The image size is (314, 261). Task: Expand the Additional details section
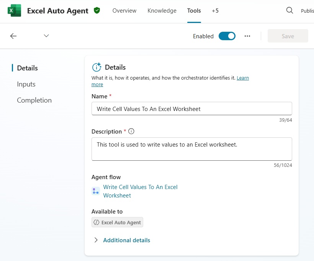tap(126, 240)
